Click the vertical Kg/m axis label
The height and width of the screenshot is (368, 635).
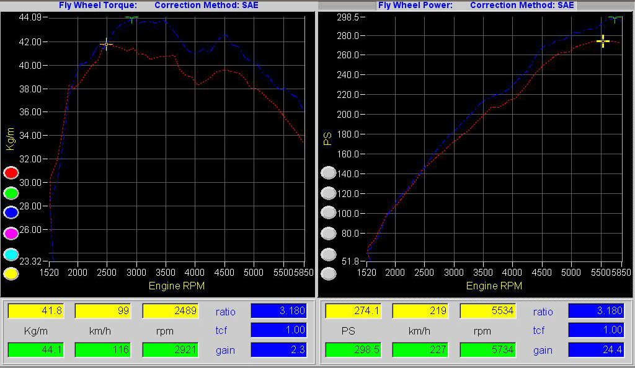click(10, 139)
